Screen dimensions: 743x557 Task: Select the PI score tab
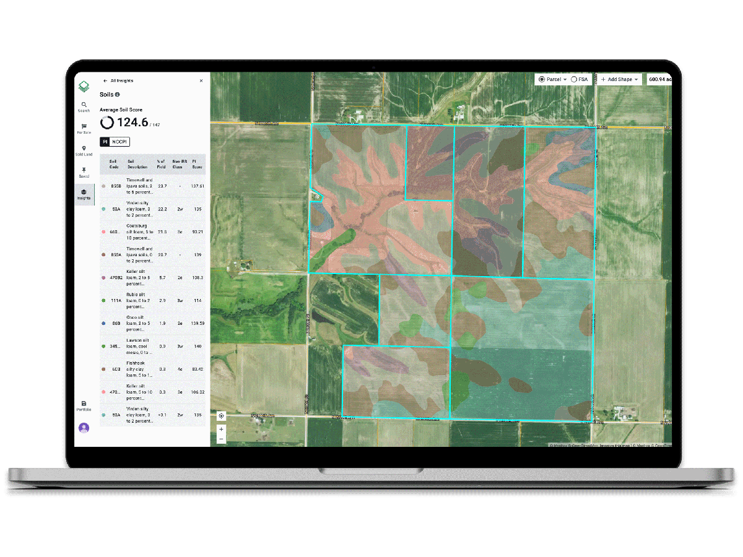tap(105, 142)
